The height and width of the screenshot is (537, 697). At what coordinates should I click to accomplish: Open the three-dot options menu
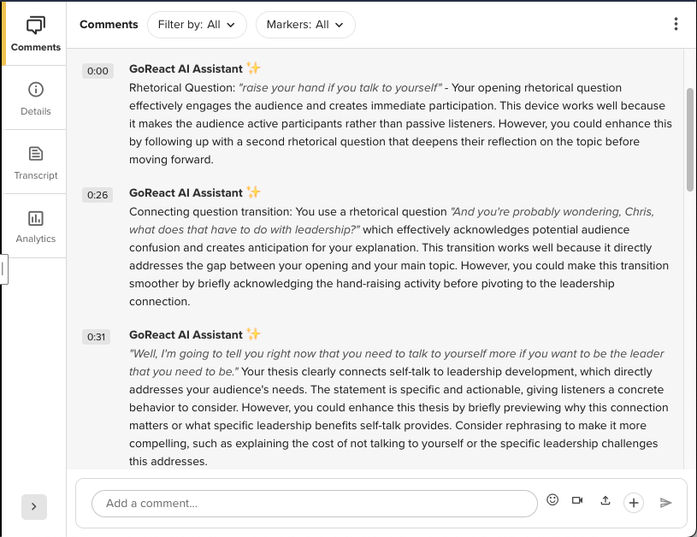[676, 25]
